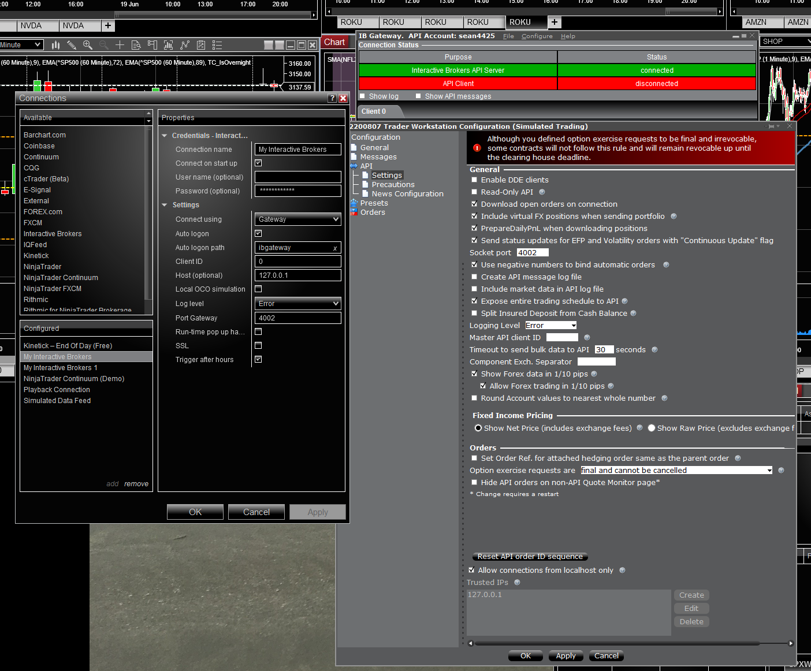Image resolution: width=811 pixels, height=671 pixels.
Task: Click Create button beside Trusted IPs
Action: pos(691,595)
